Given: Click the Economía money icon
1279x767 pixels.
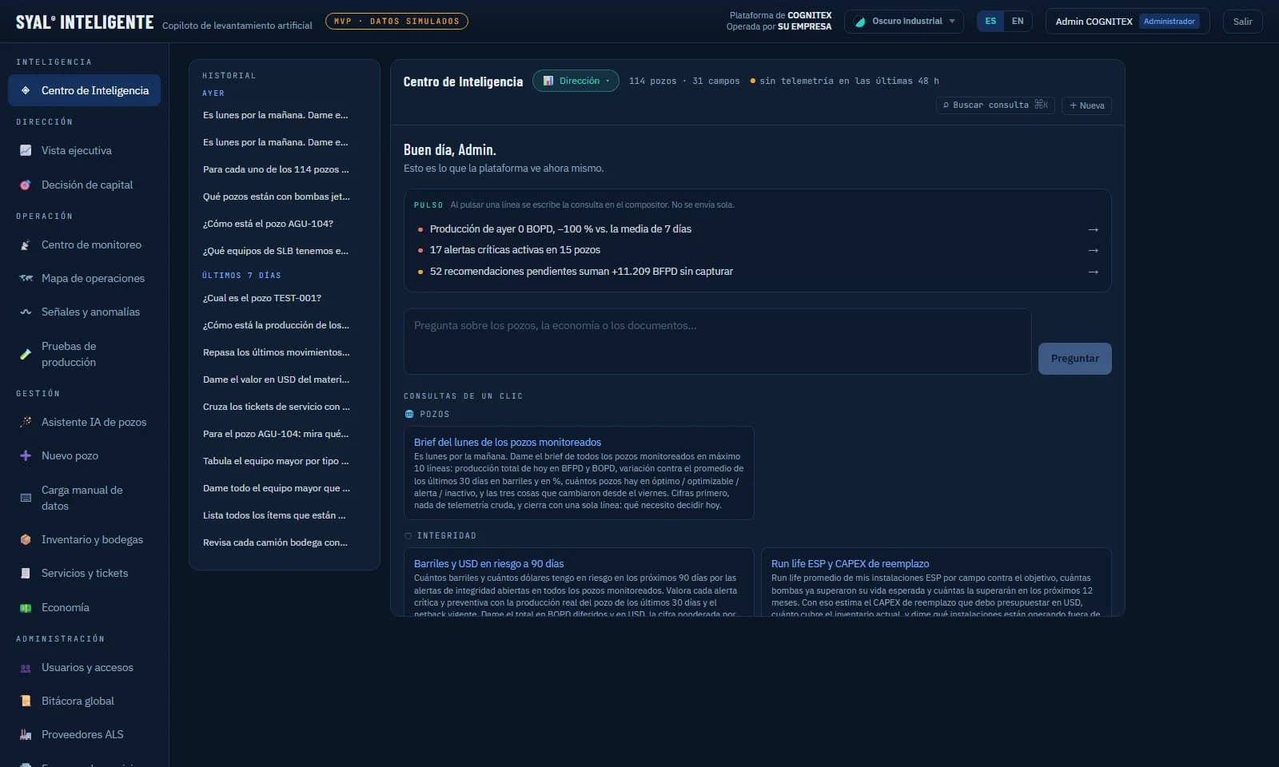Looking at the screenshot, I should coord(26,607).
